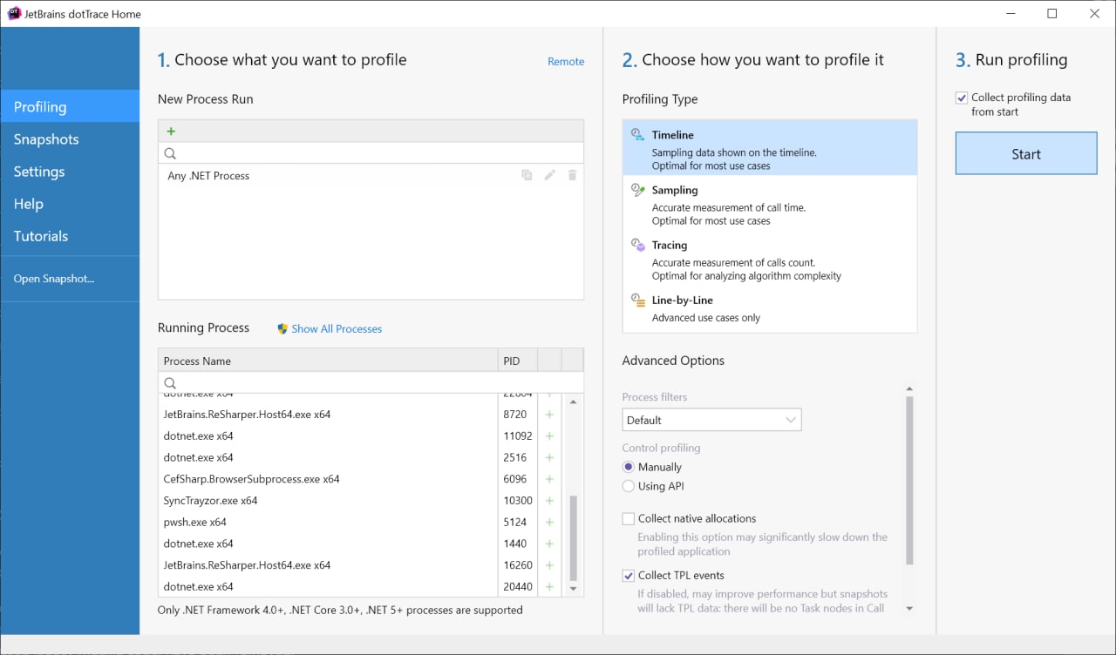Select Using API radio button
This screenshot has width=1116, height=655.
[x=628, y=486]
